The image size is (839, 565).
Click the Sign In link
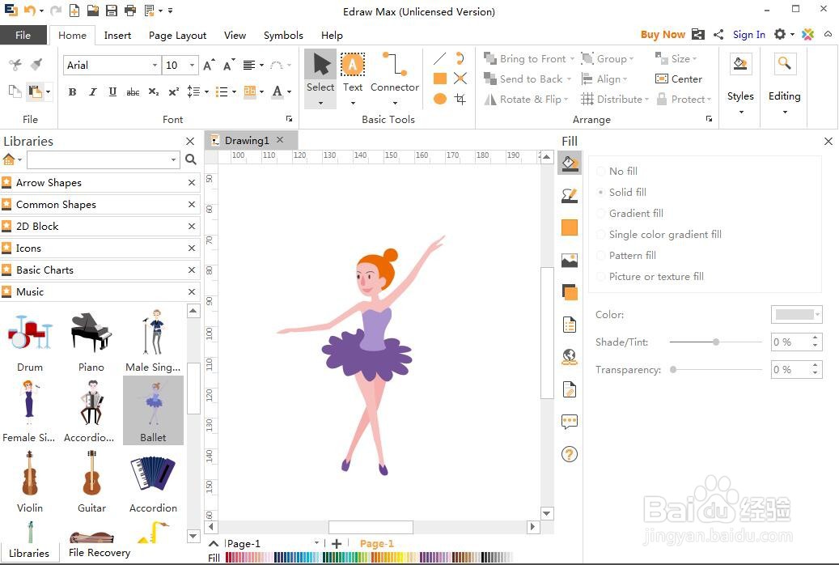pyautogui.click(x=748, y=34)
